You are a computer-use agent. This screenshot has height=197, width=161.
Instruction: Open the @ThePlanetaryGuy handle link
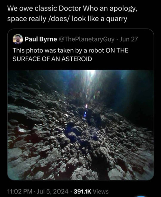[87, 39]
